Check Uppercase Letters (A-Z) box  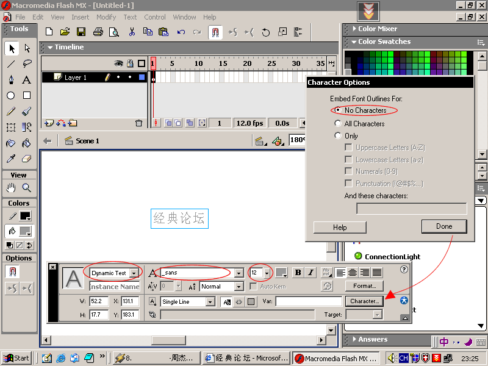[348, 147]
